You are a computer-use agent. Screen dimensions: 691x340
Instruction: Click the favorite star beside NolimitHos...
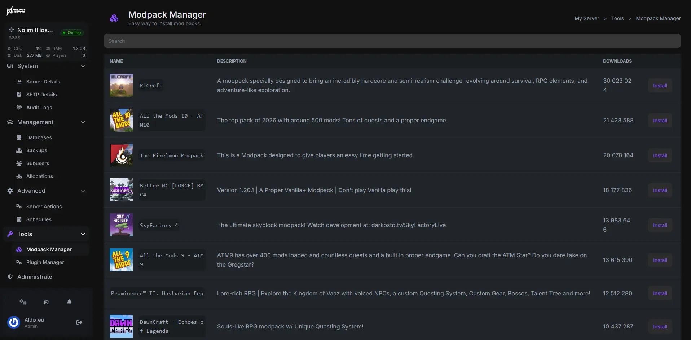pos(12,30)
